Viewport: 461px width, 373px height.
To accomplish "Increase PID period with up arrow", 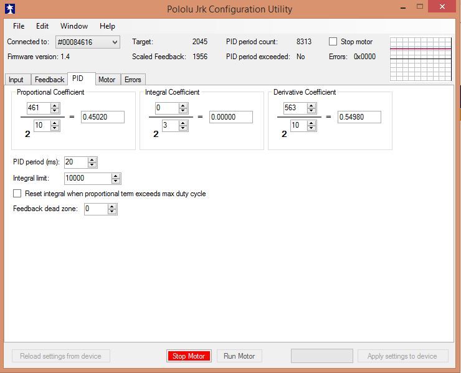I will point(92,159).
